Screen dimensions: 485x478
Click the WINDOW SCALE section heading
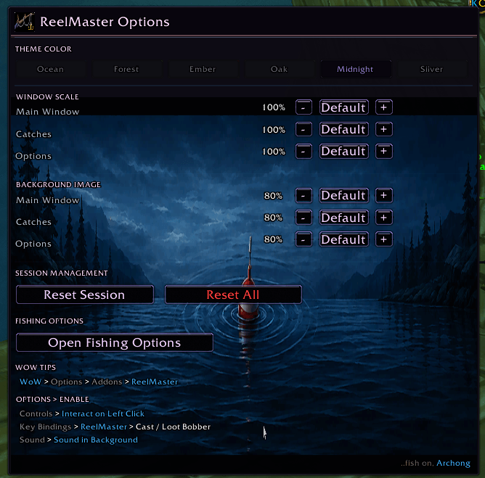[x=47, y=96]
